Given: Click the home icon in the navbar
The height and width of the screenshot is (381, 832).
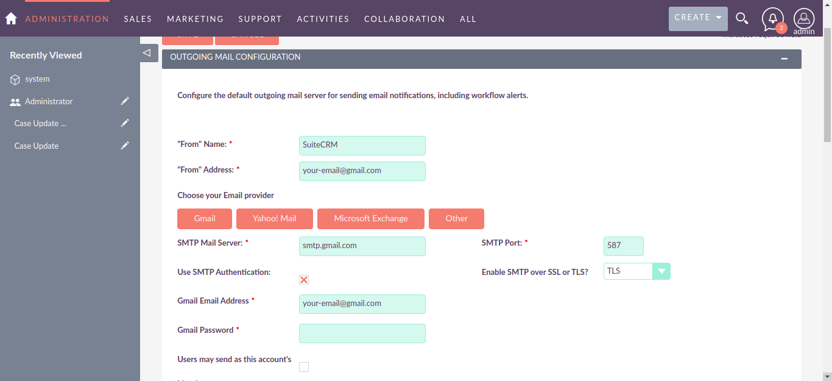Looking at the screenshot, I should coord(10,18).
